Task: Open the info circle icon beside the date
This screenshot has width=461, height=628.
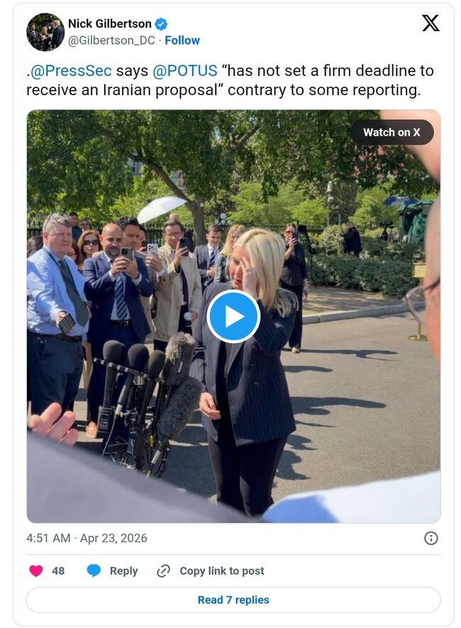Action: pyautogui.click(x=431, y=538)
